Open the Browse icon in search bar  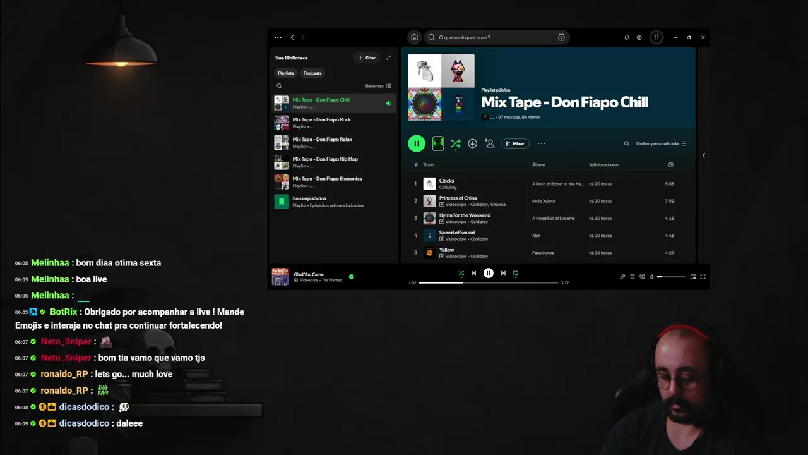pos(561,37)
